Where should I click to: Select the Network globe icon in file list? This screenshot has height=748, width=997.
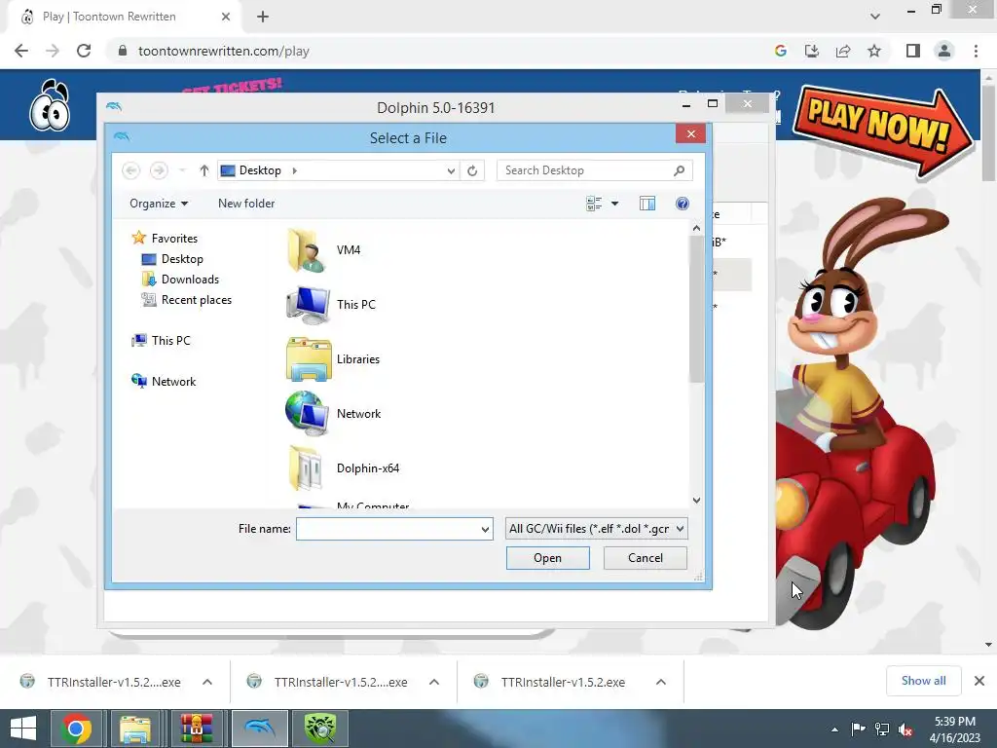point(307,413)
